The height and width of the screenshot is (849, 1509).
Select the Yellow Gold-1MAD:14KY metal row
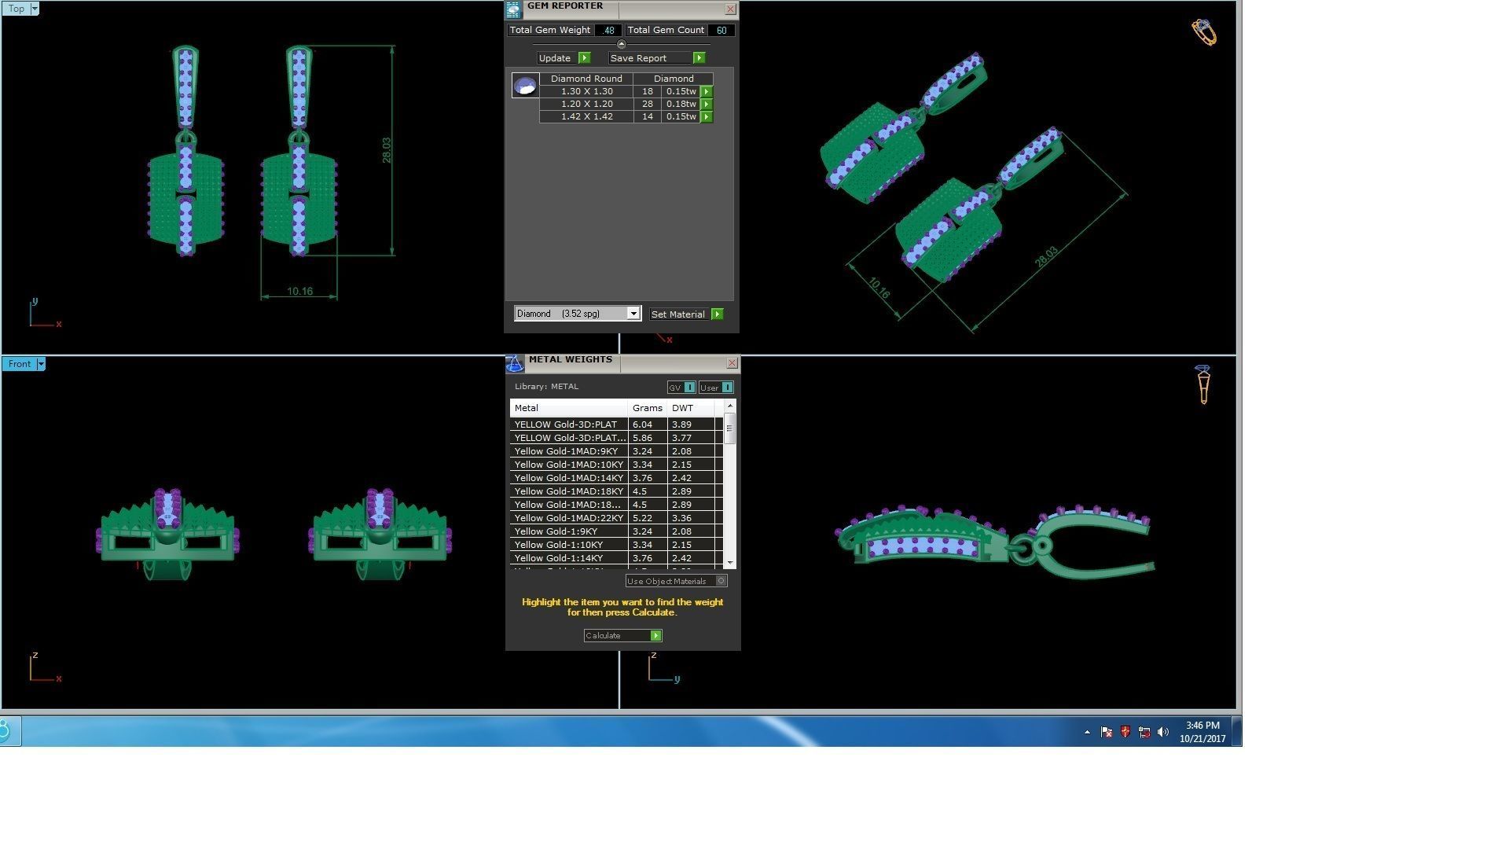click(568, 478)
